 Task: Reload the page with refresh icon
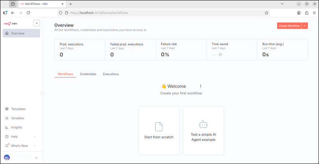pos(28,13)
